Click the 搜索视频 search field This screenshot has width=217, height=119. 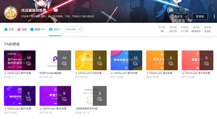tap(74, 29)
